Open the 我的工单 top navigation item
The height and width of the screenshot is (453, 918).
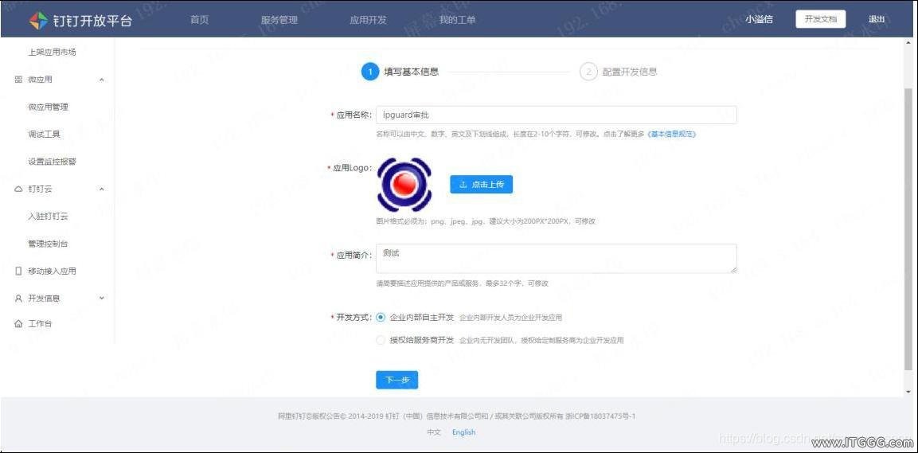click(x=457, y=19)
